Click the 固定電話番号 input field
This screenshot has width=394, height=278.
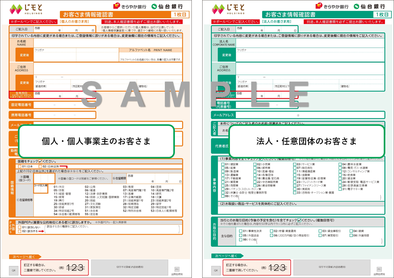(64, 105)
